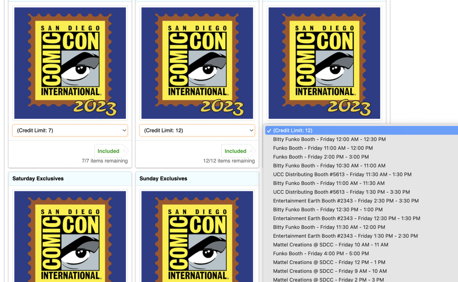Click the Included tag on the 12-item exclusive

pyautogui.click(x=235, y=151)
